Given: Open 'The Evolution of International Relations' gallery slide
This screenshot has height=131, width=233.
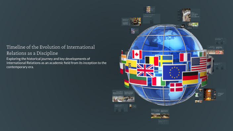Looking at the screenshot, I should (123, 96).
